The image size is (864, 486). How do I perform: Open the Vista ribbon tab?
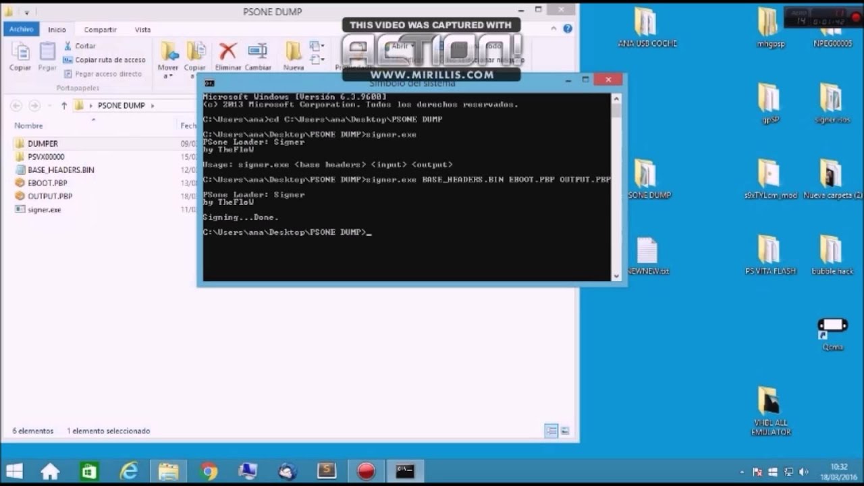[x=142, y=30]
